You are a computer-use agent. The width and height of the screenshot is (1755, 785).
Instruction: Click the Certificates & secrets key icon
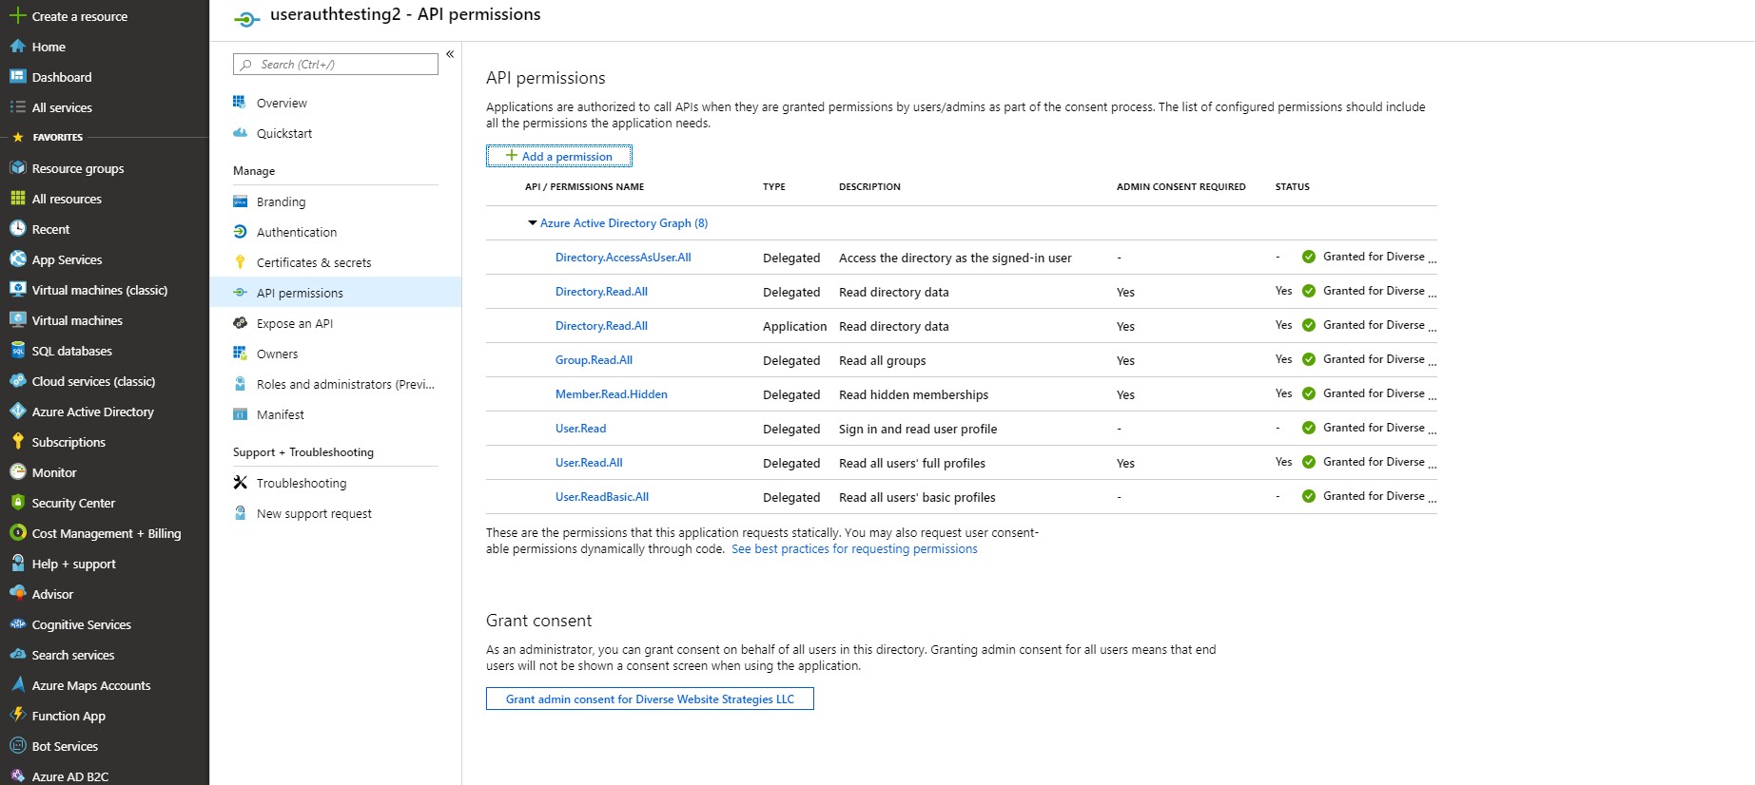[240, 262]
